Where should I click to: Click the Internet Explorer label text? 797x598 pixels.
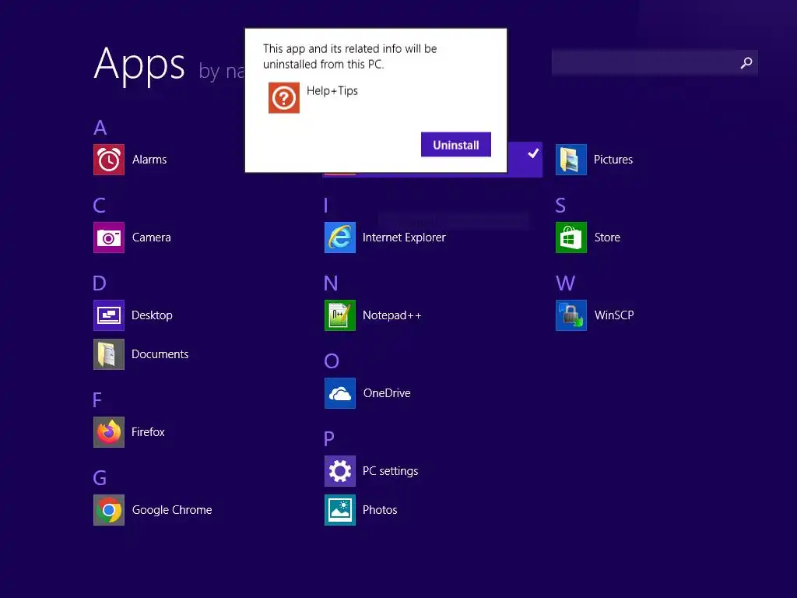[404, 237]
